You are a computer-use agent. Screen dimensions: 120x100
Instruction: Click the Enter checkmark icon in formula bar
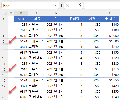(x=74, y=6)
